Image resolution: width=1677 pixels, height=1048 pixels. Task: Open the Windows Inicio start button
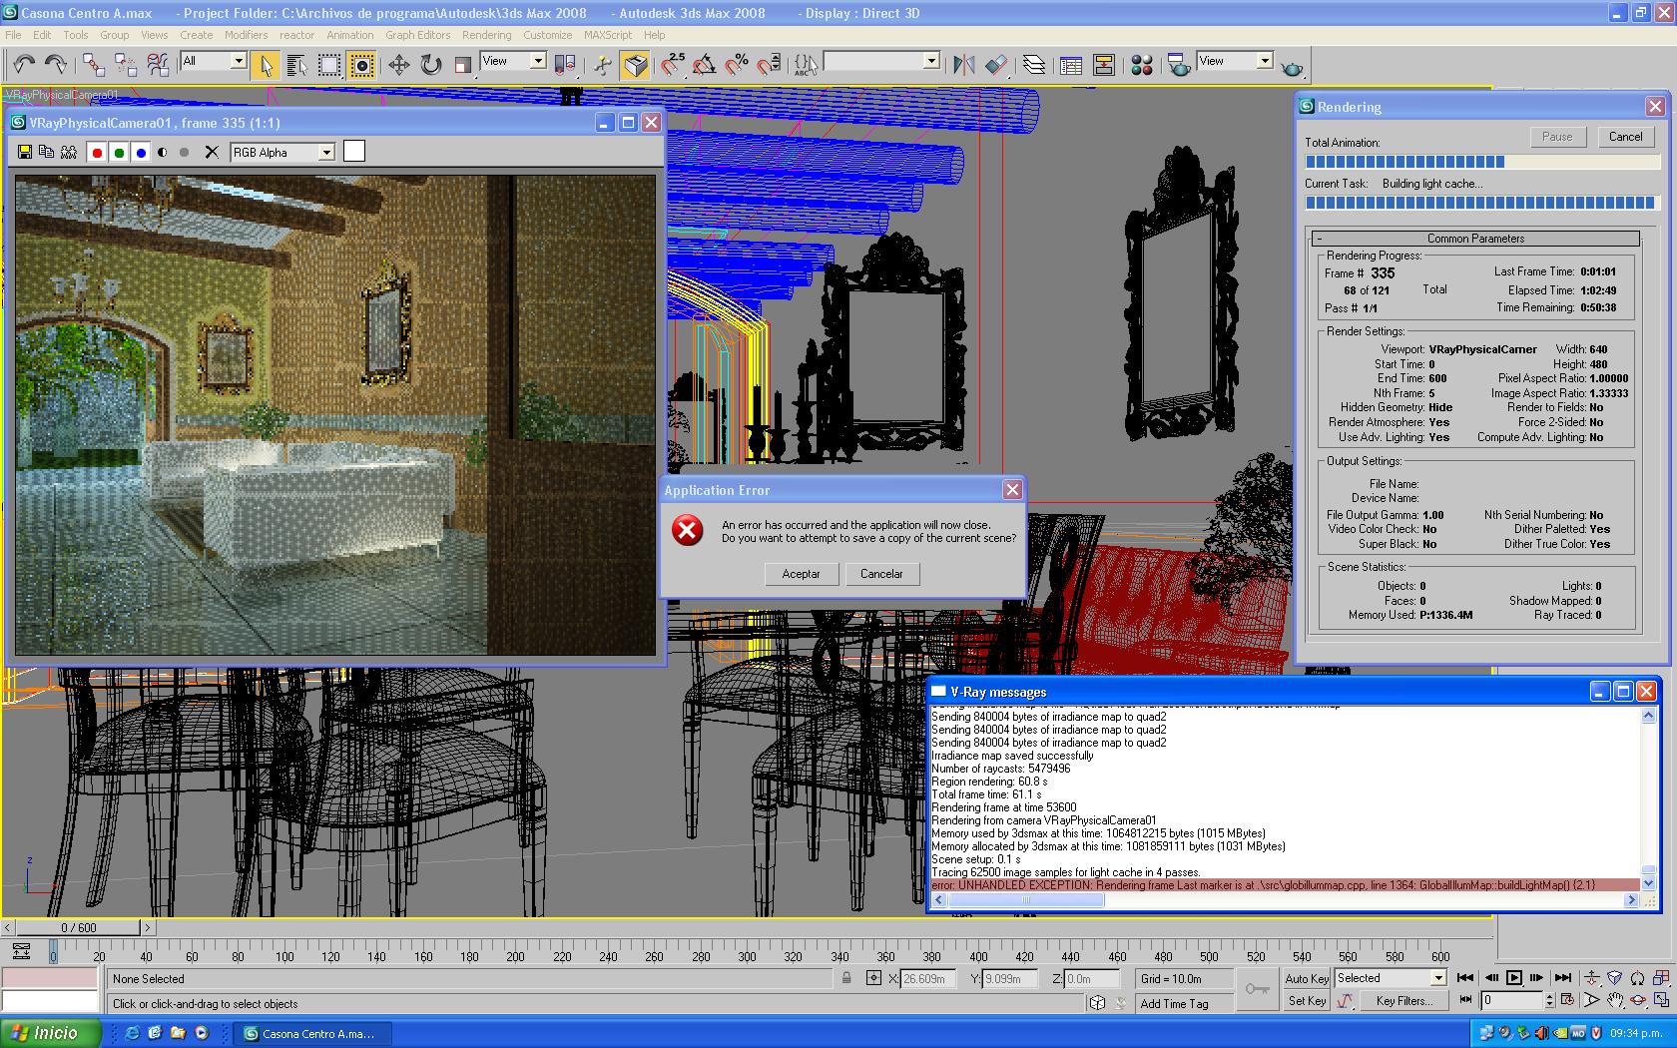click(x=51, y=1033)
